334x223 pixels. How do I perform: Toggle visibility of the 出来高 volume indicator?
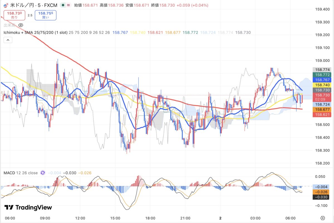pos(21,25)
